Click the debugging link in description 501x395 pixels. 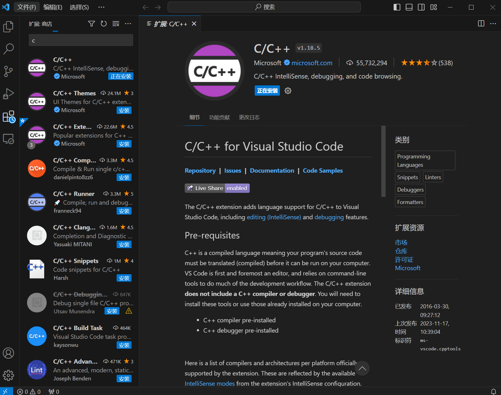(329, 217)
